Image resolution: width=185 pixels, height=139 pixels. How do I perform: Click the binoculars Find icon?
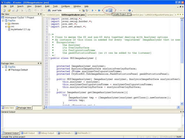pyautogui.click(x=49, y=10)
